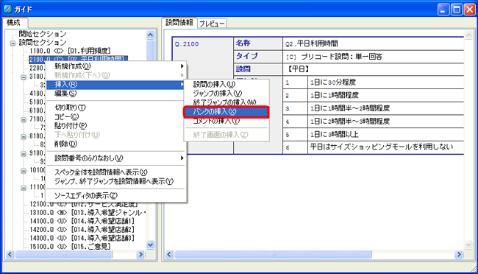Maximize the ガイド window

(x=457, y=10)
